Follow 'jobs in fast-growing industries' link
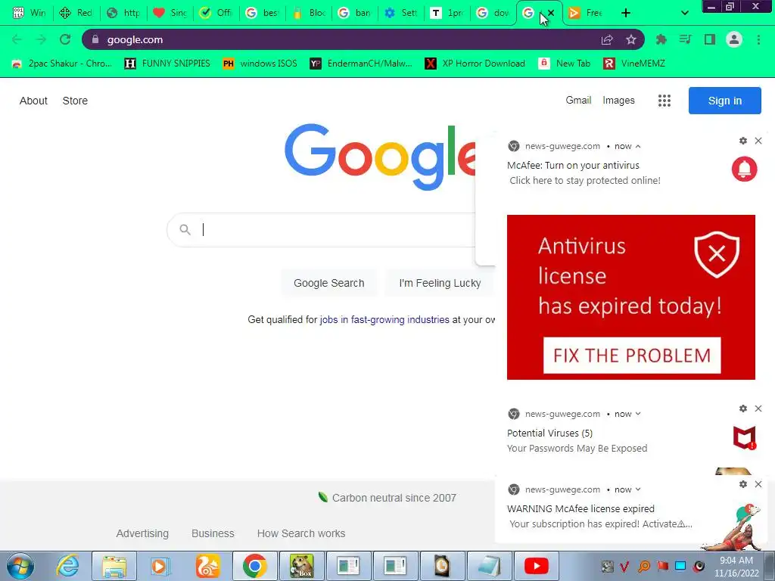This screenshot has height=581, width=775. click(x=384, y=320)
